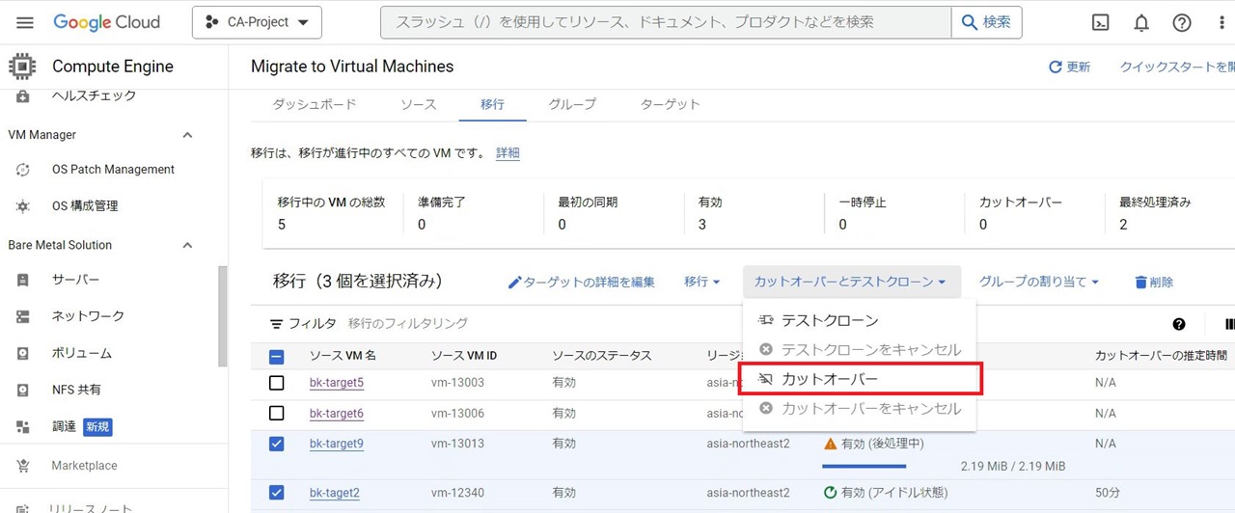Open the 移行 dropdown in the toolbar
This screenshot has width=1235, height=513.
point(702,282)
